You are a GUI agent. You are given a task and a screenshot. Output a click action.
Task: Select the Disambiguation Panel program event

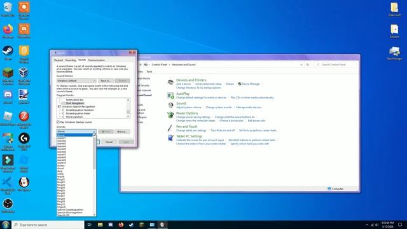coord(78,113)
